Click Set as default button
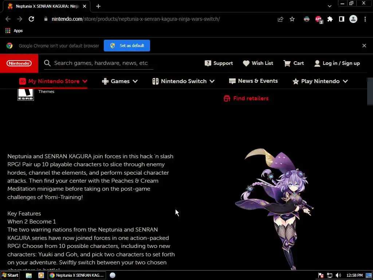The height and width of the screenshot is (280, 373). (x=127, y=46)
